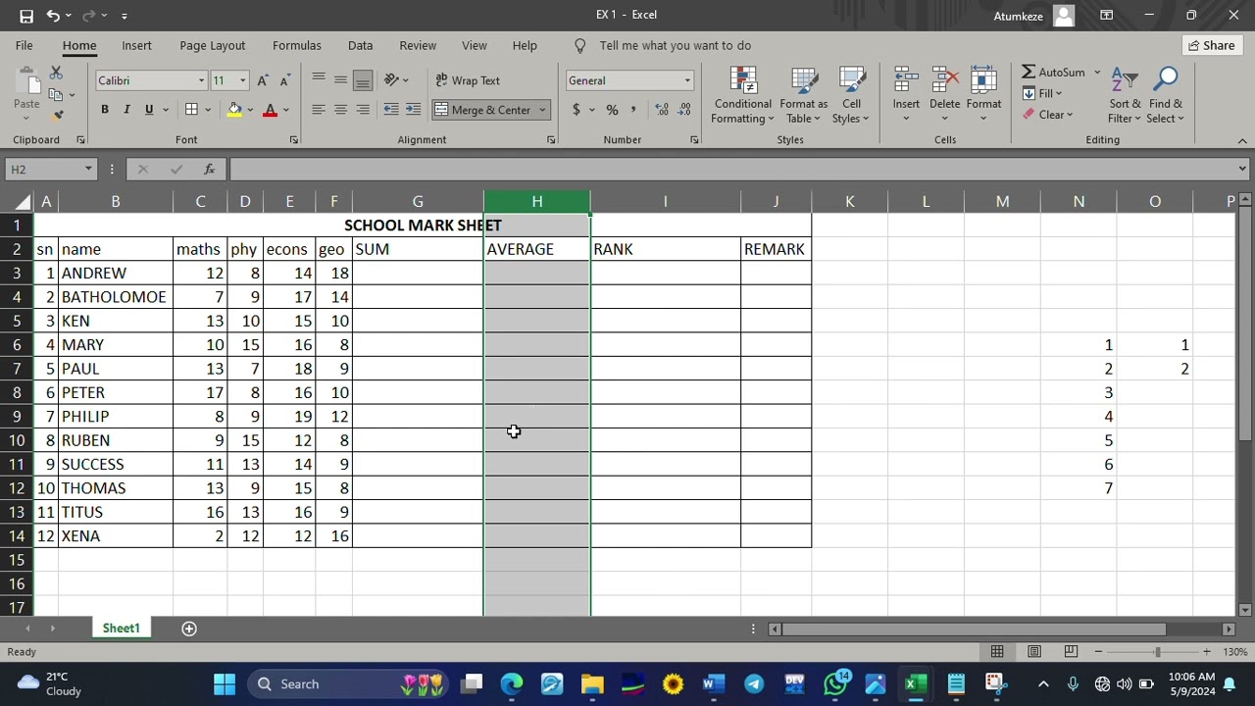
Task: Toggle Italic formatting
Action: [x=126, y=110]
